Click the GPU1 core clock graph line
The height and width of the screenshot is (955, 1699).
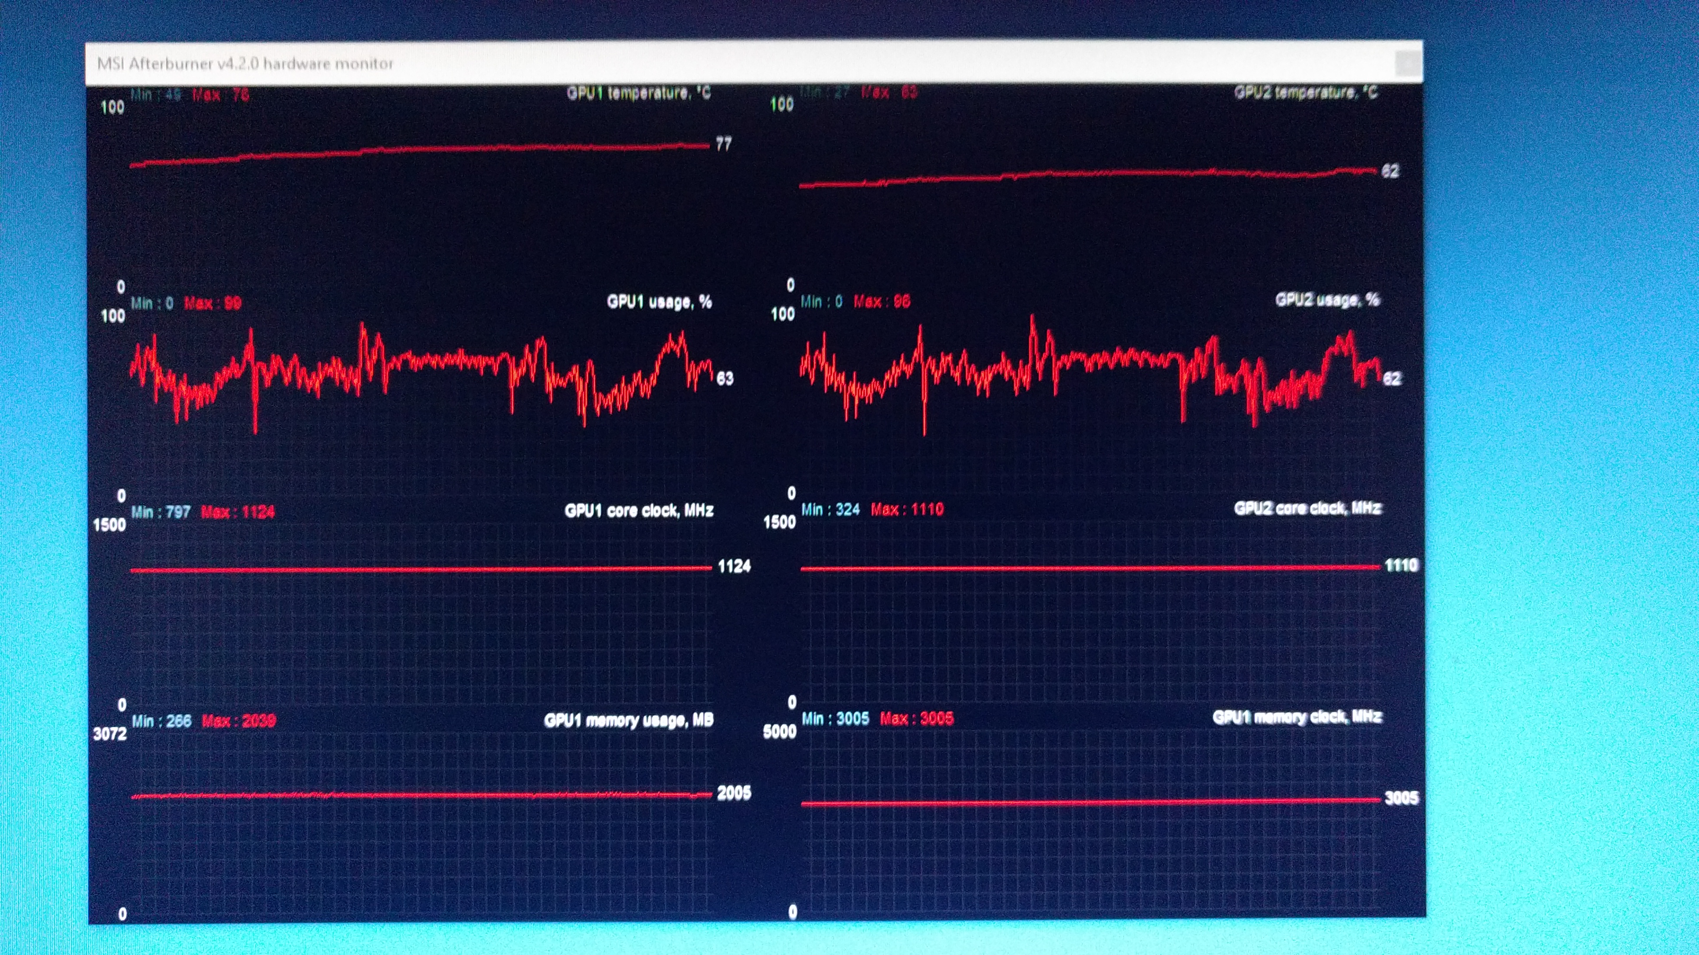[421, 569]
